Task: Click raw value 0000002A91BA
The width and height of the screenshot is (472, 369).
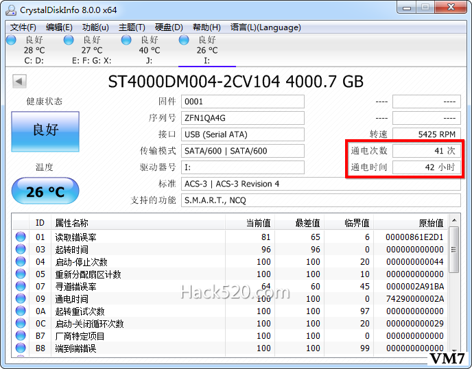Action: (414, 287)
